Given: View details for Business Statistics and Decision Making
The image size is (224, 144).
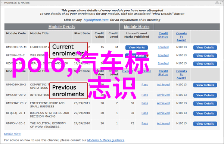Looking at the screenshot, I should pos(205,113).
